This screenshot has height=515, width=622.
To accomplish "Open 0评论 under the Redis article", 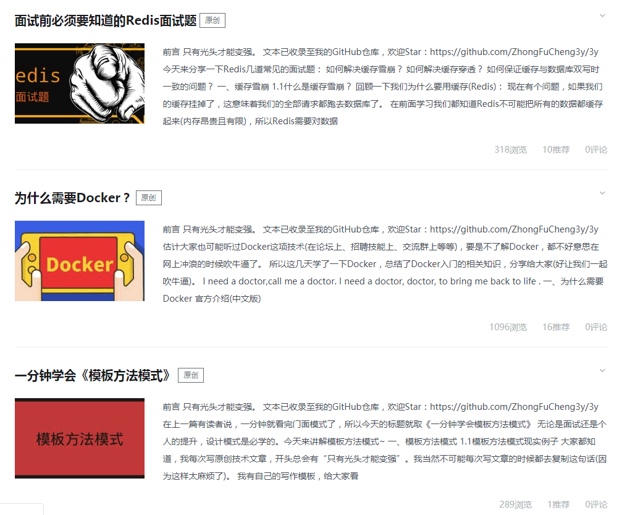I will pyautogui.click(x=596, y=150).
